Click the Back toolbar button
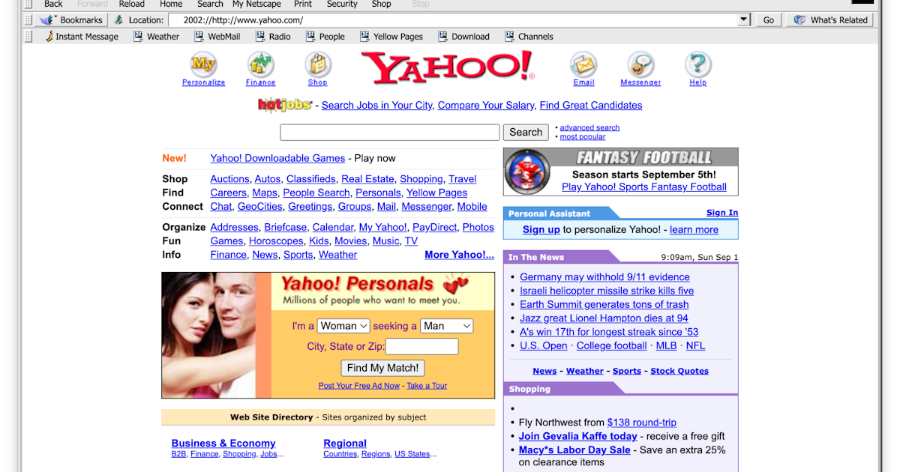 point(53,4)
